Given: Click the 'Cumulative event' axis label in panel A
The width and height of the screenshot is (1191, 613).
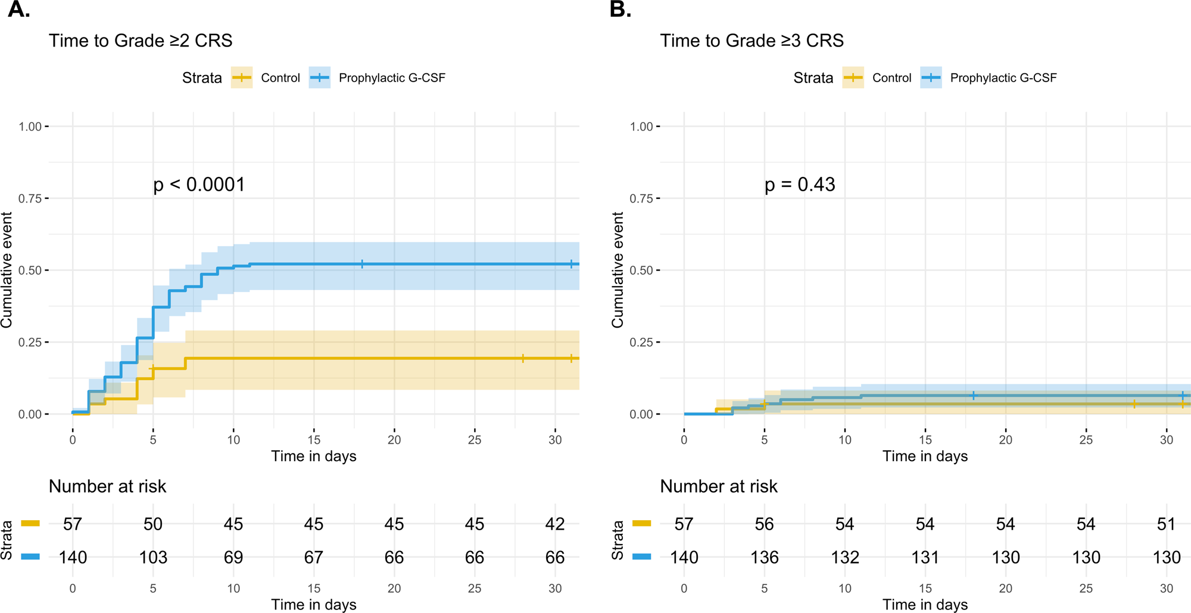Looking at the screenshot, I should coord(7,270).
